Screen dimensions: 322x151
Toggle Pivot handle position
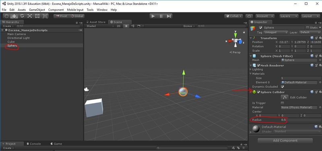coord(61,16)
